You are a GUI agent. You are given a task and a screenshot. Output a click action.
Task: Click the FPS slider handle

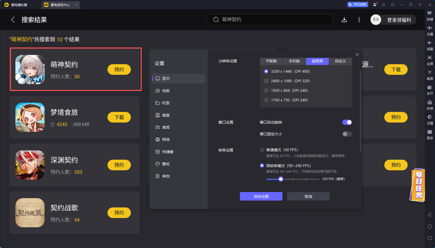click(x=281, y=179)
